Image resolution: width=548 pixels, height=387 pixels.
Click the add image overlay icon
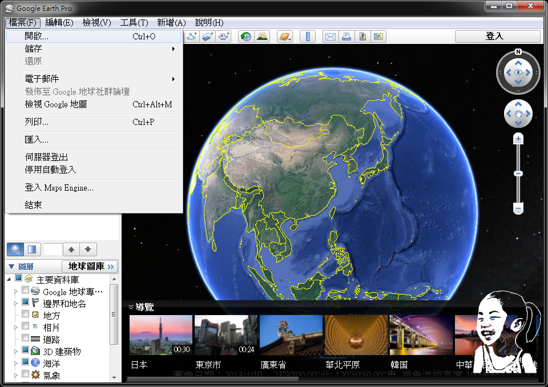click(x=208, y=37)
